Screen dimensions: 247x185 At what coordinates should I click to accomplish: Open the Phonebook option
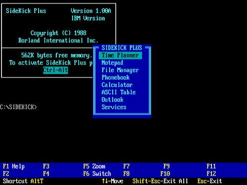pos(116,77)
